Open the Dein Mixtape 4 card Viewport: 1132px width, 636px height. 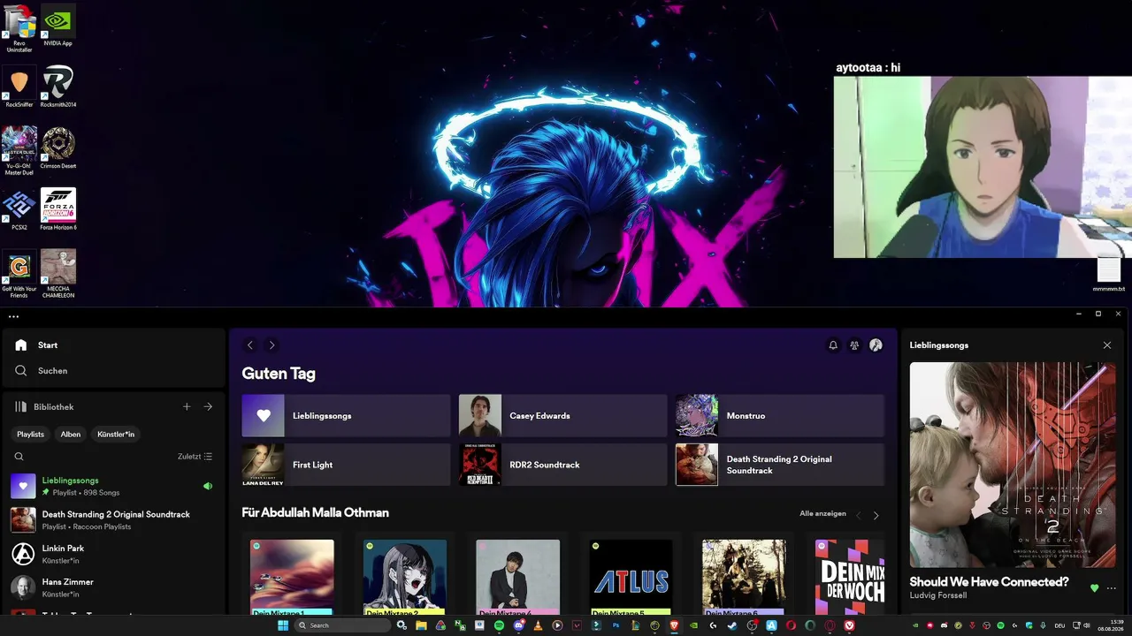tap(518, 574)
